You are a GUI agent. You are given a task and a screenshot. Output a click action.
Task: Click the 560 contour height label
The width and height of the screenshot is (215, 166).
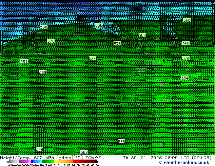(187, 20)
